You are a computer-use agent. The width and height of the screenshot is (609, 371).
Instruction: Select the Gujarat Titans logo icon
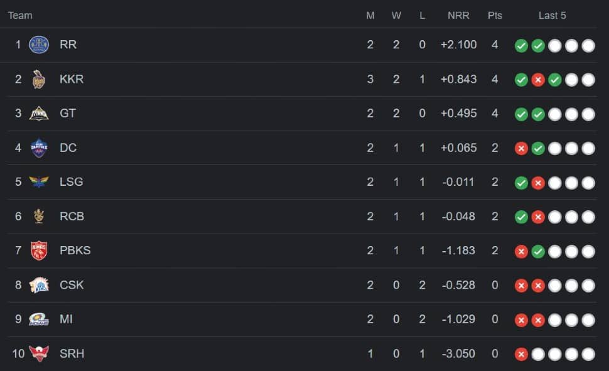tap(39, 114)
